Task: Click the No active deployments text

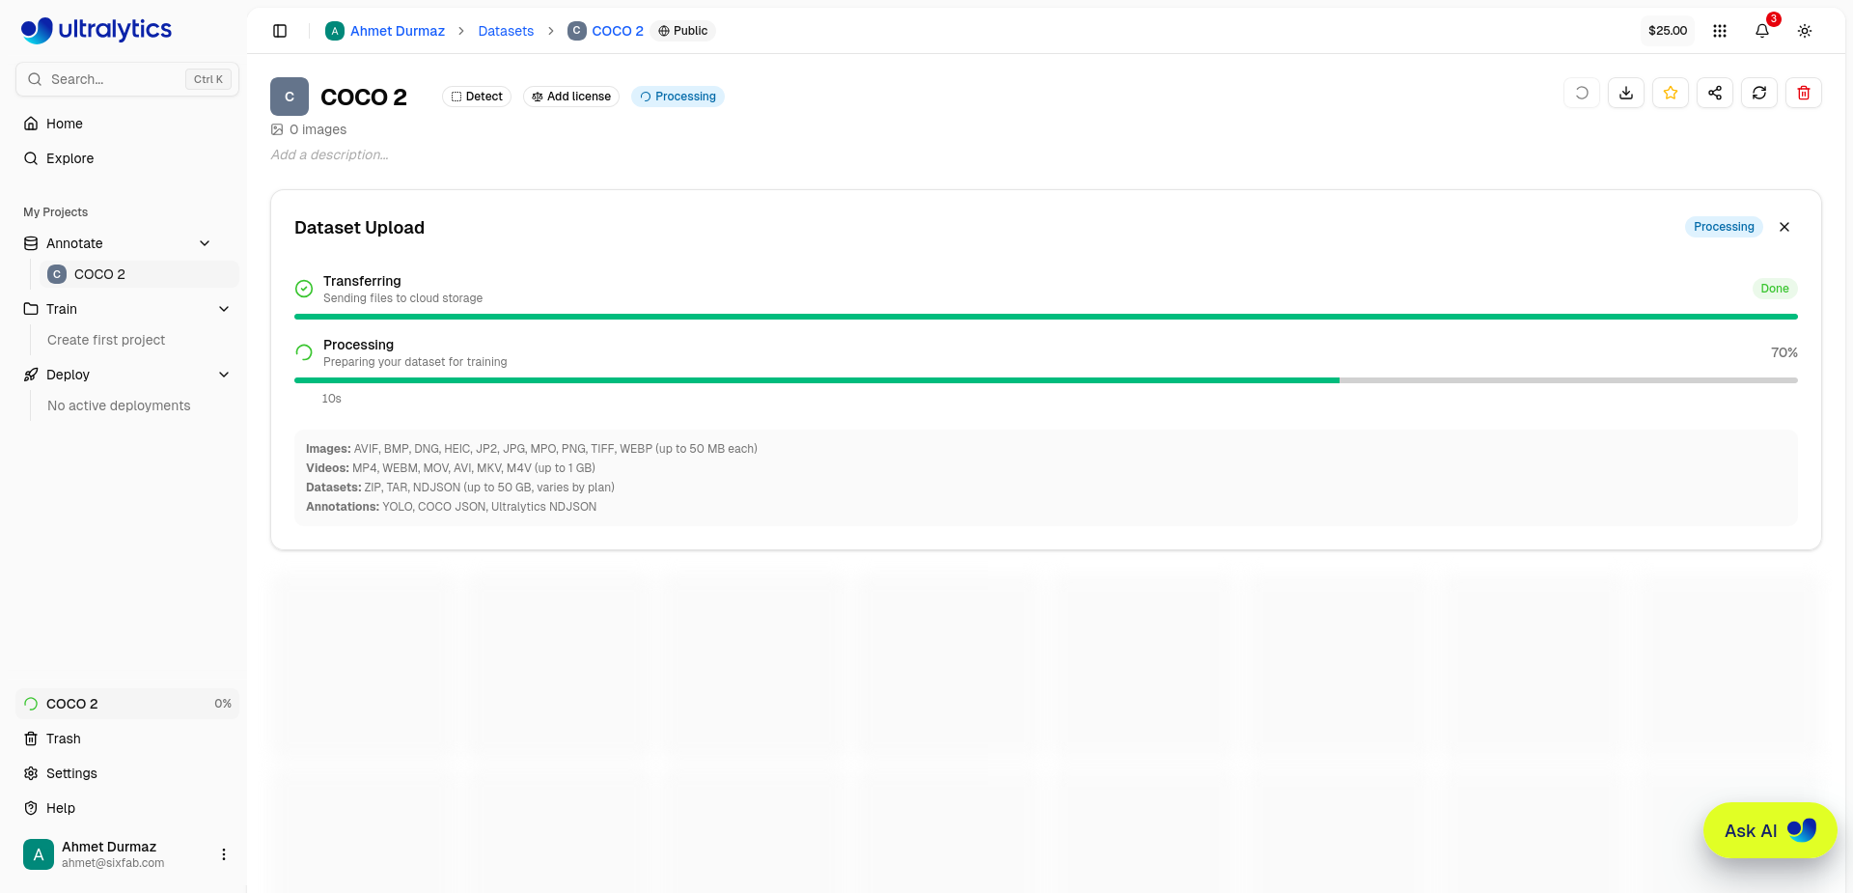Action: pyautogui.click(x=119, y=405)
